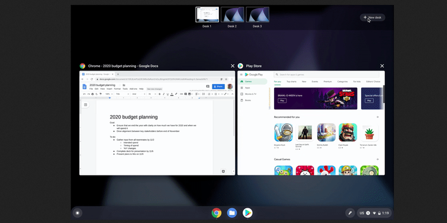The width and height of the screenshot is (447, 223).
Task: Click the Chrome back arrow
Action: 83,79
